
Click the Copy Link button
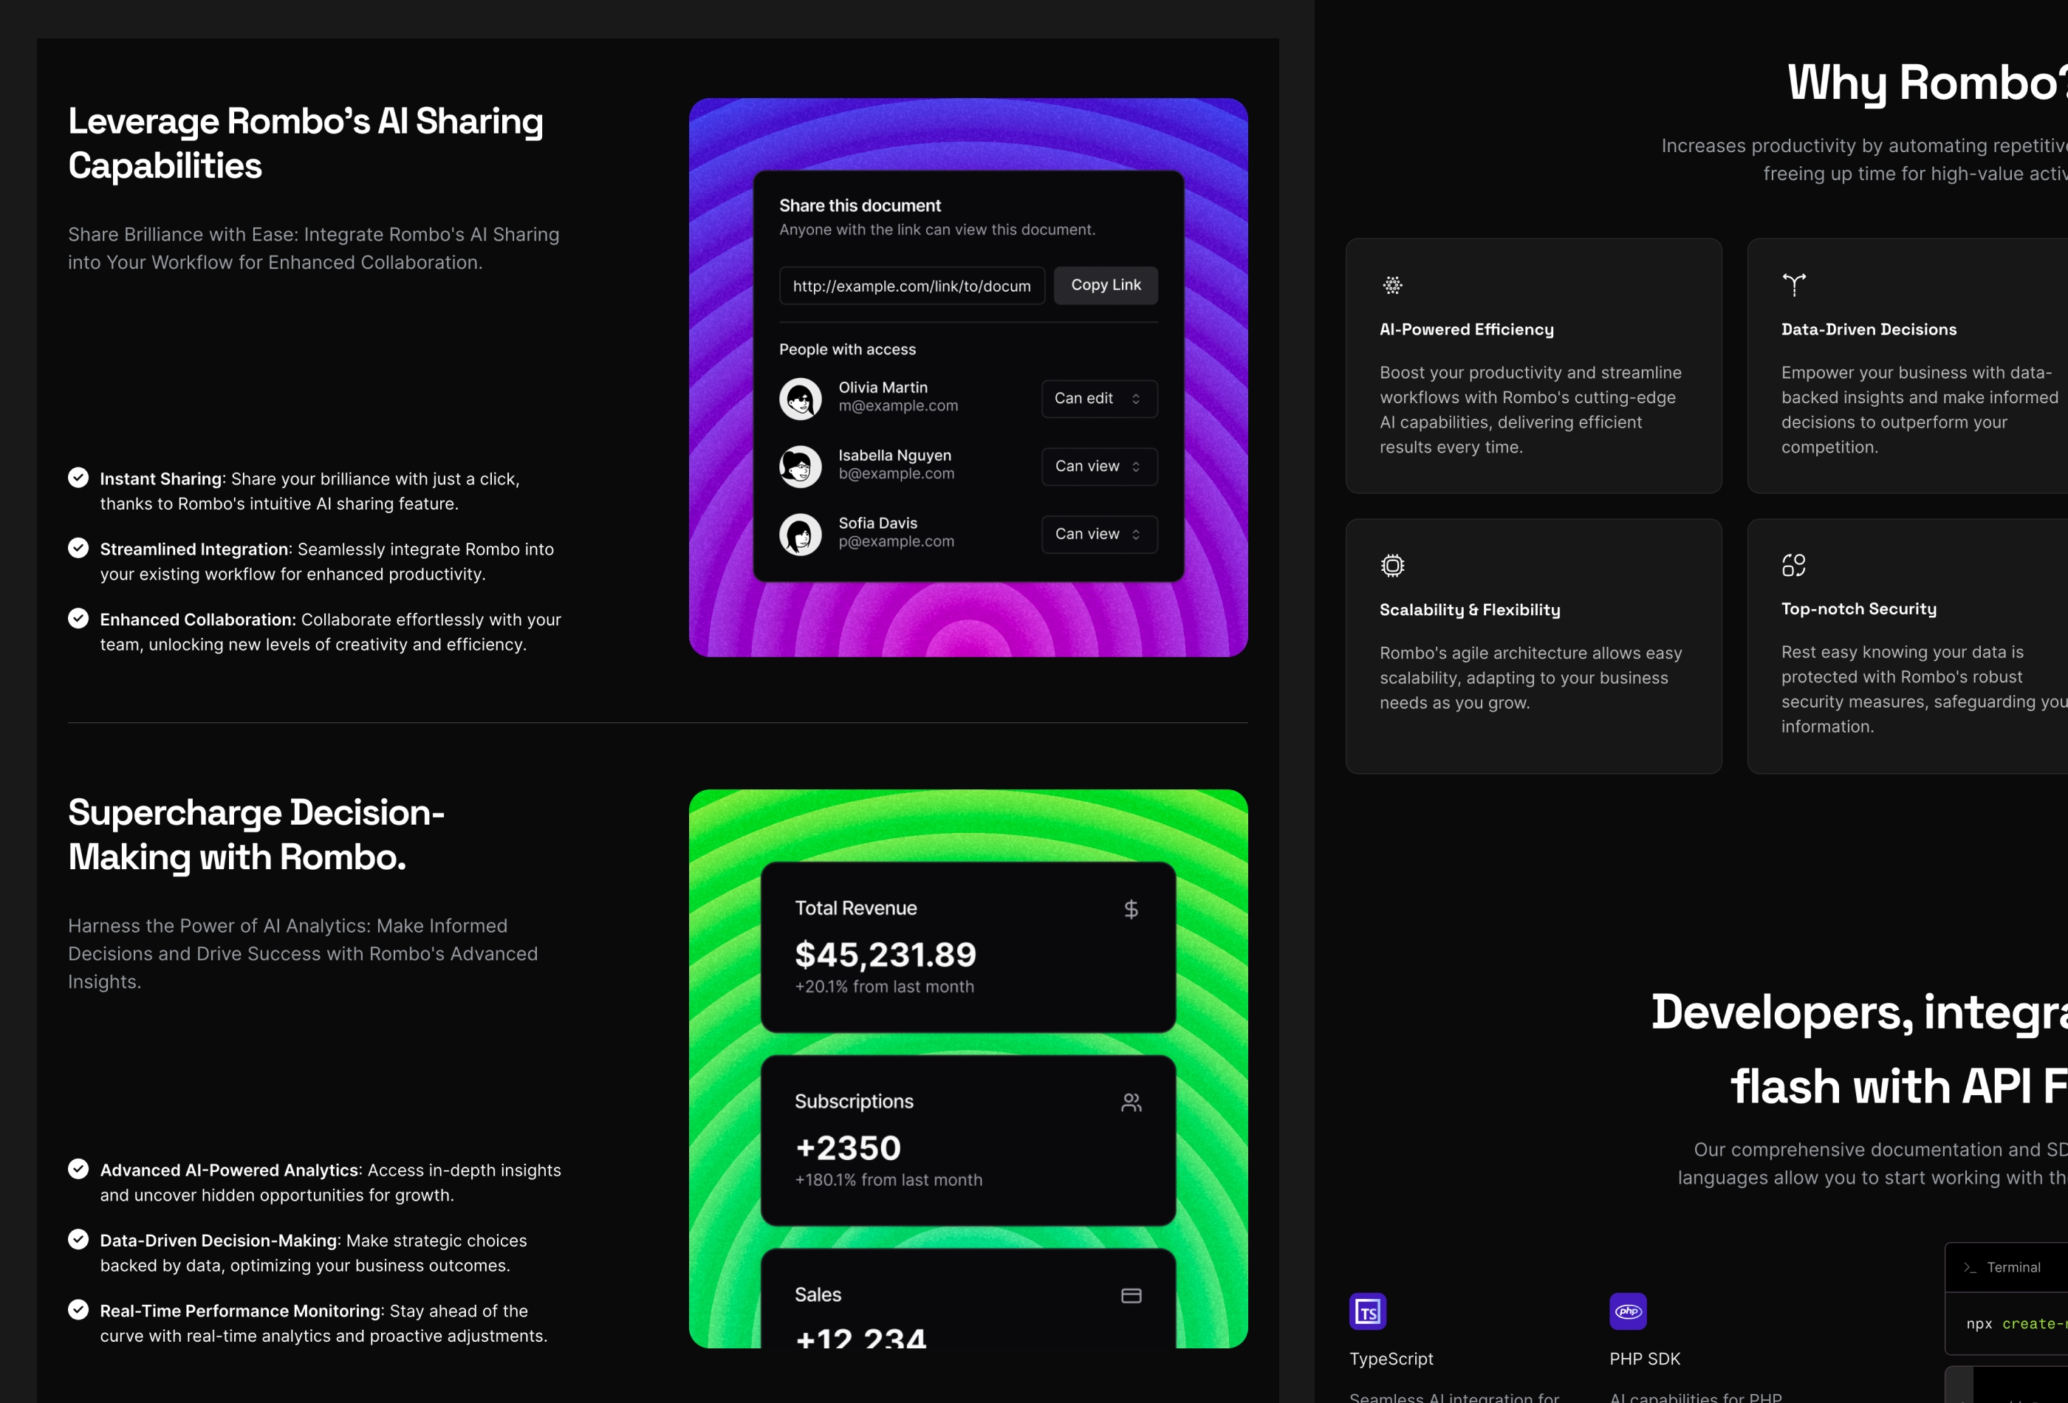[x=1103, y=285]
